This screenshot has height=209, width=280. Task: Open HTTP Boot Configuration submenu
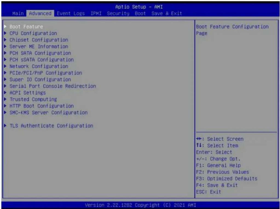(x=42, y=106)
